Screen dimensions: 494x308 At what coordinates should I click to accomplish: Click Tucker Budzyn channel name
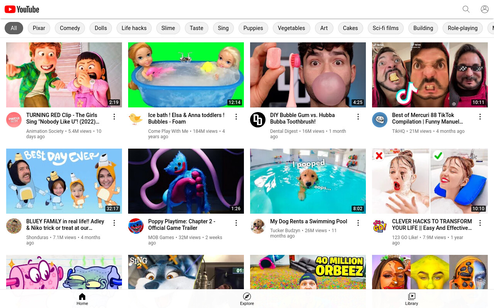click(x=285, y=231)
